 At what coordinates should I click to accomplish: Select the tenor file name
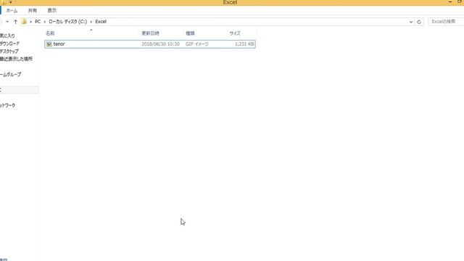59,44
